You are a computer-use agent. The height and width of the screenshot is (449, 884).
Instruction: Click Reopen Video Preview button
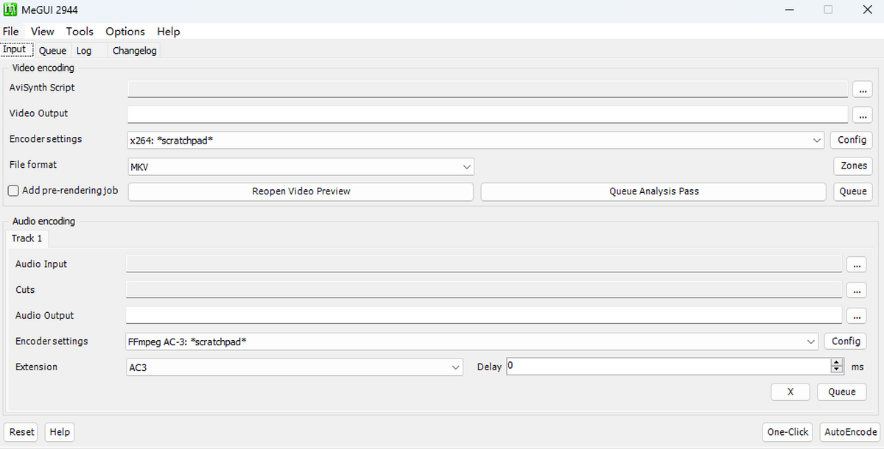(x=301, y=191)
